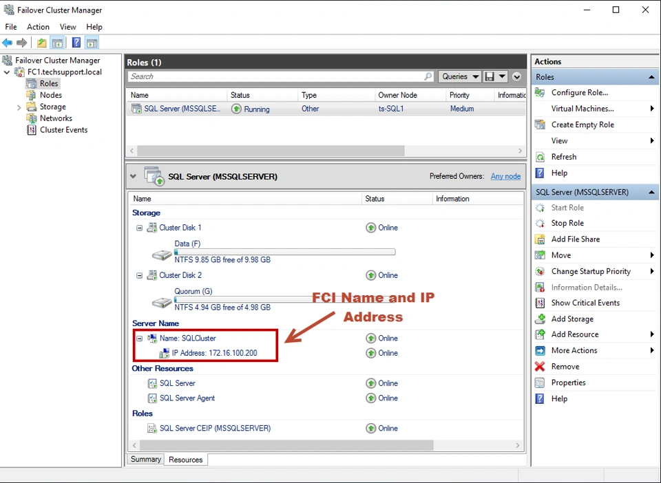Click the Name: SQLCluster resource
The image size is (661, 483).
(x=187, y=338)
